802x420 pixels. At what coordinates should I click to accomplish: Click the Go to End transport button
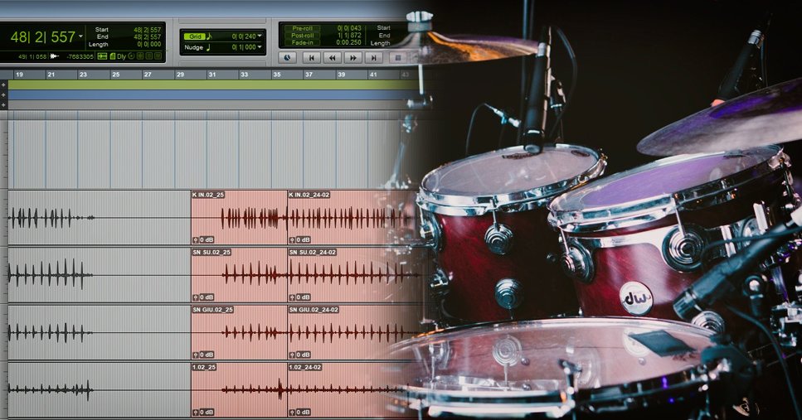(374, 58)
